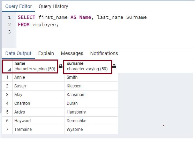
Task: Click the cell containing Tremaine
Action: pos(39,129)
